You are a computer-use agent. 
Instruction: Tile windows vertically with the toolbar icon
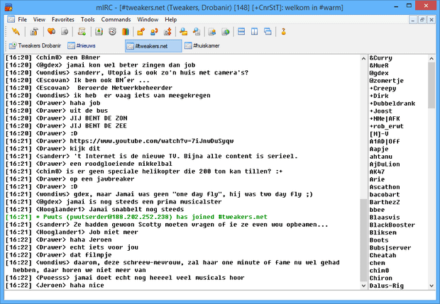point(255,32)
